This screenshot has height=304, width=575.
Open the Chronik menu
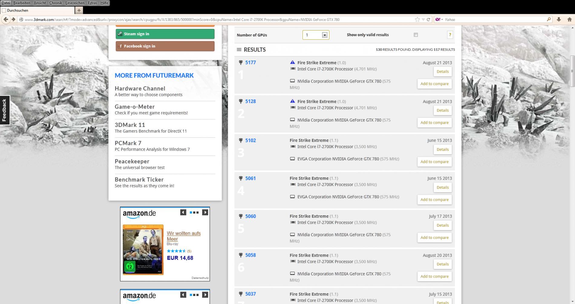[x=56, y=3]
